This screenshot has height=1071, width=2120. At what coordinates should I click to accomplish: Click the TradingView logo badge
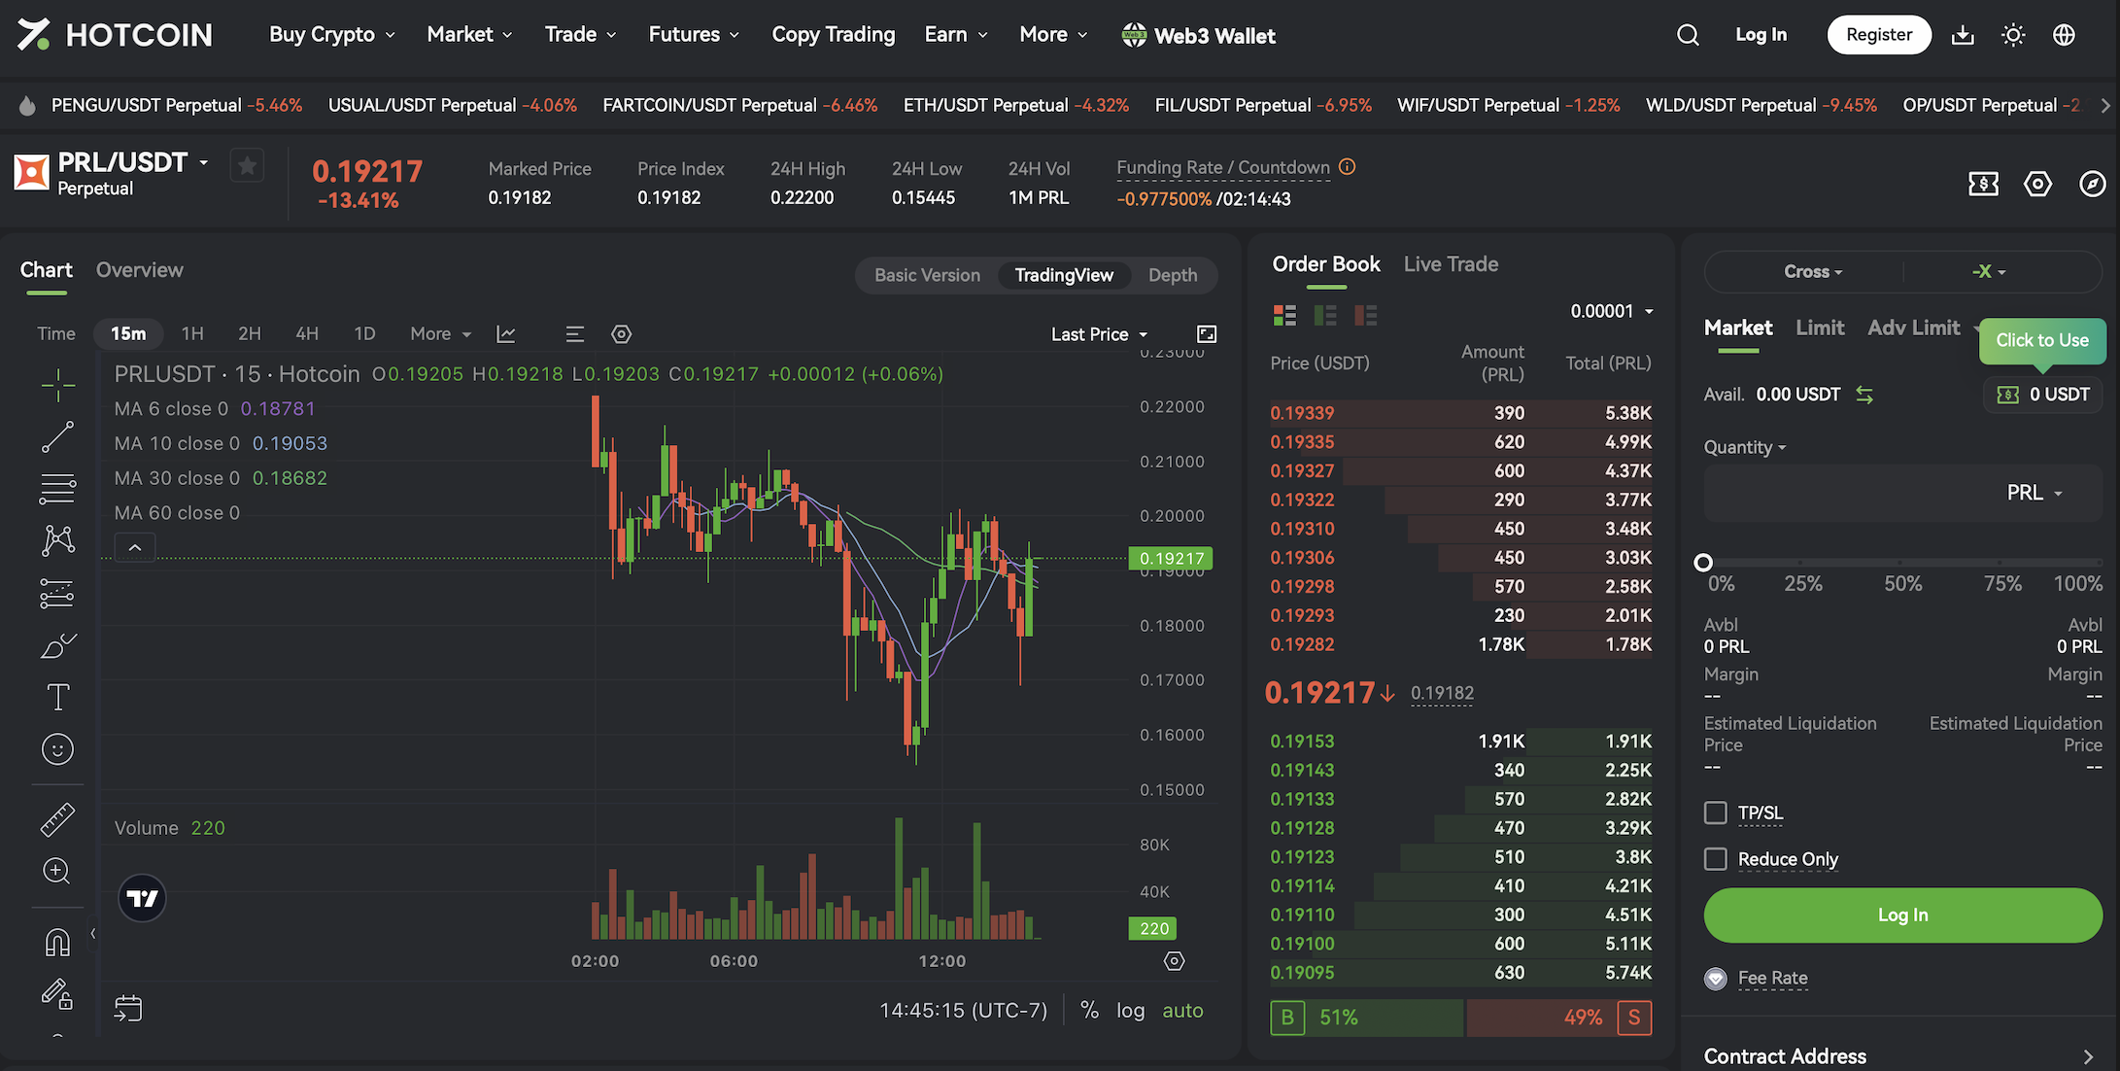[x=142, y=898]
